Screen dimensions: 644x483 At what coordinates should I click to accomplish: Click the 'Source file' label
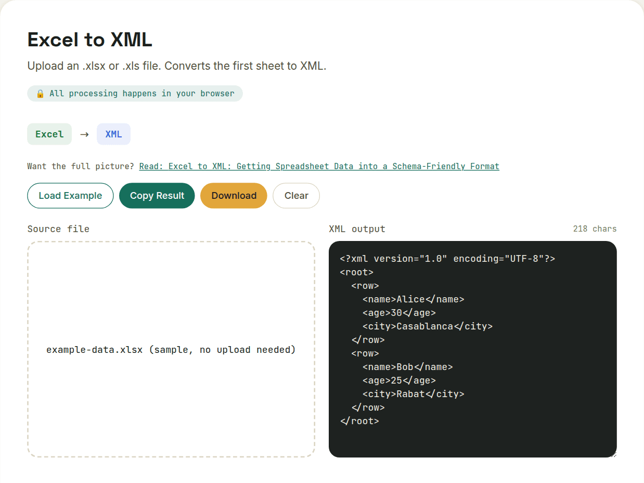[x=58, y=229]
